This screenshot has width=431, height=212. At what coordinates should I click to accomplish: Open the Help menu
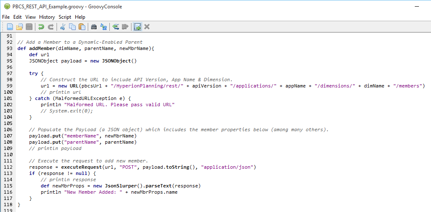(x=80, y=17)
